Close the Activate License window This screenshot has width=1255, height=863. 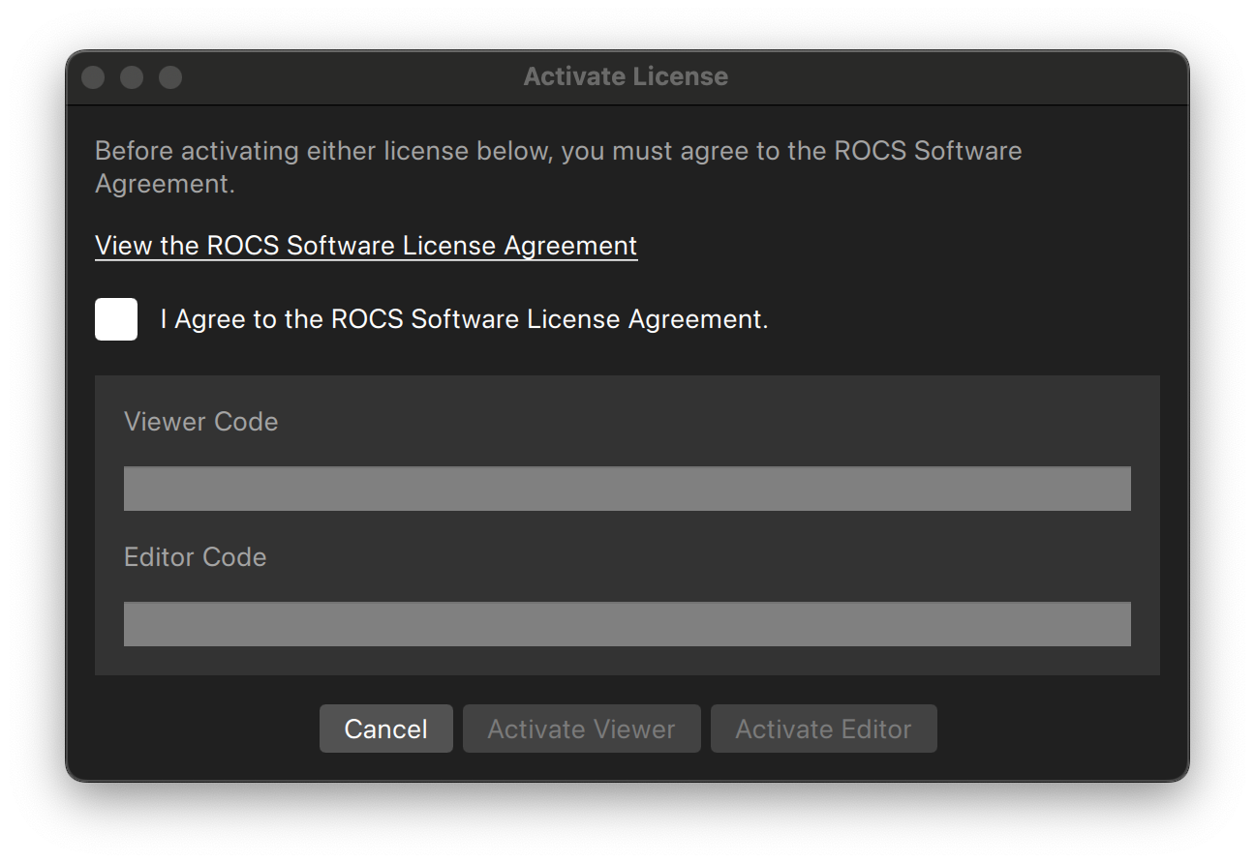coord(93,77)
